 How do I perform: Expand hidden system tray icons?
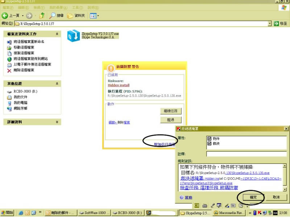tap(250, 213)
